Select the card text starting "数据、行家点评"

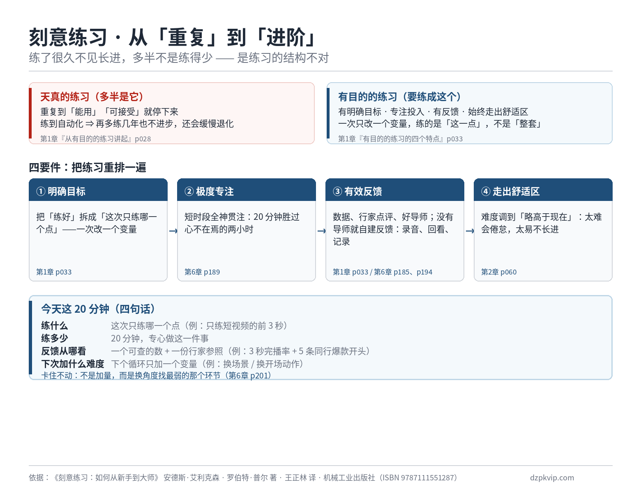pos(393,229)
